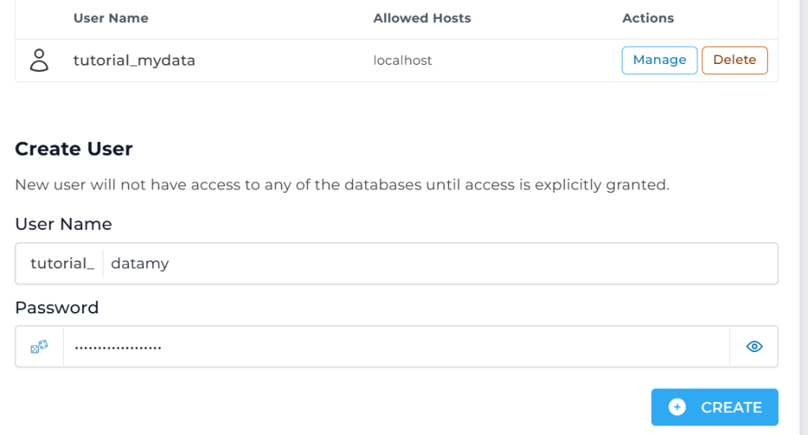
Task: Select the tutorial_mydata user name text
Action: pyautogui.click(x=134, y=60)
